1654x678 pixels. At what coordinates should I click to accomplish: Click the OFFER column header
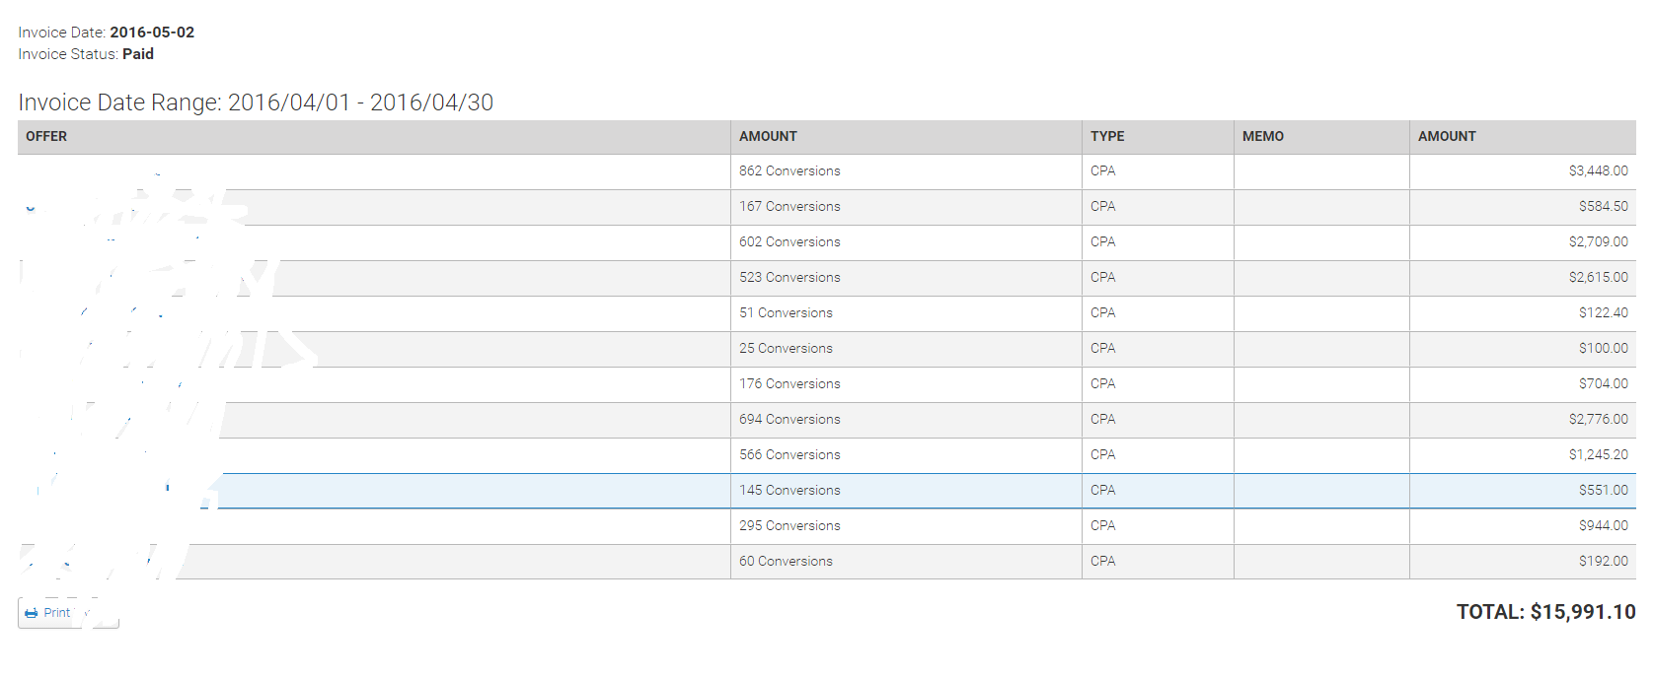[46, 137]
